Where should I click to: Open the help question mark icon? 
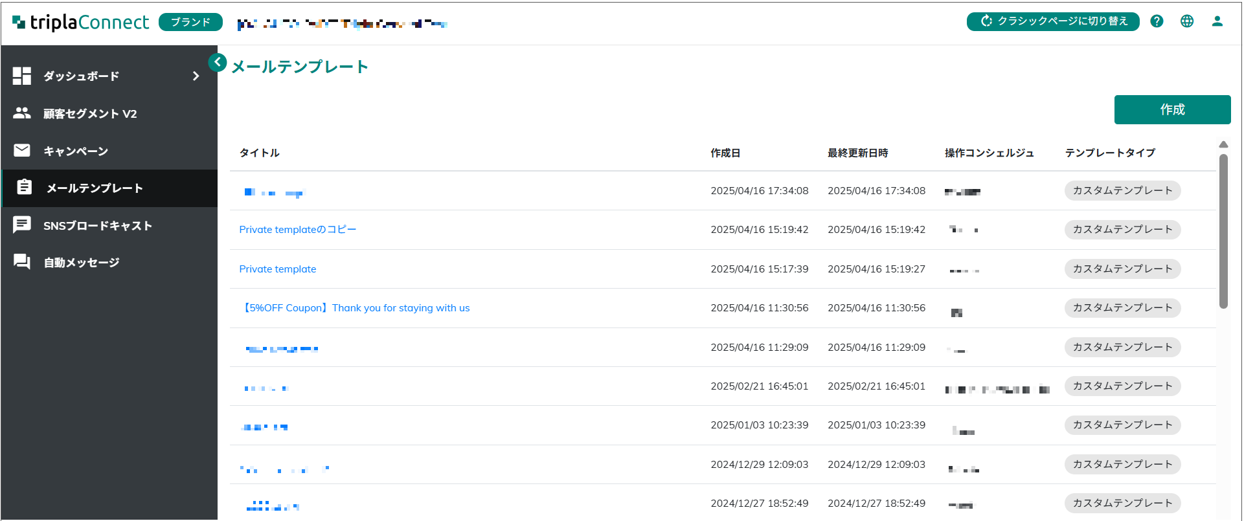coord(1157,21)
